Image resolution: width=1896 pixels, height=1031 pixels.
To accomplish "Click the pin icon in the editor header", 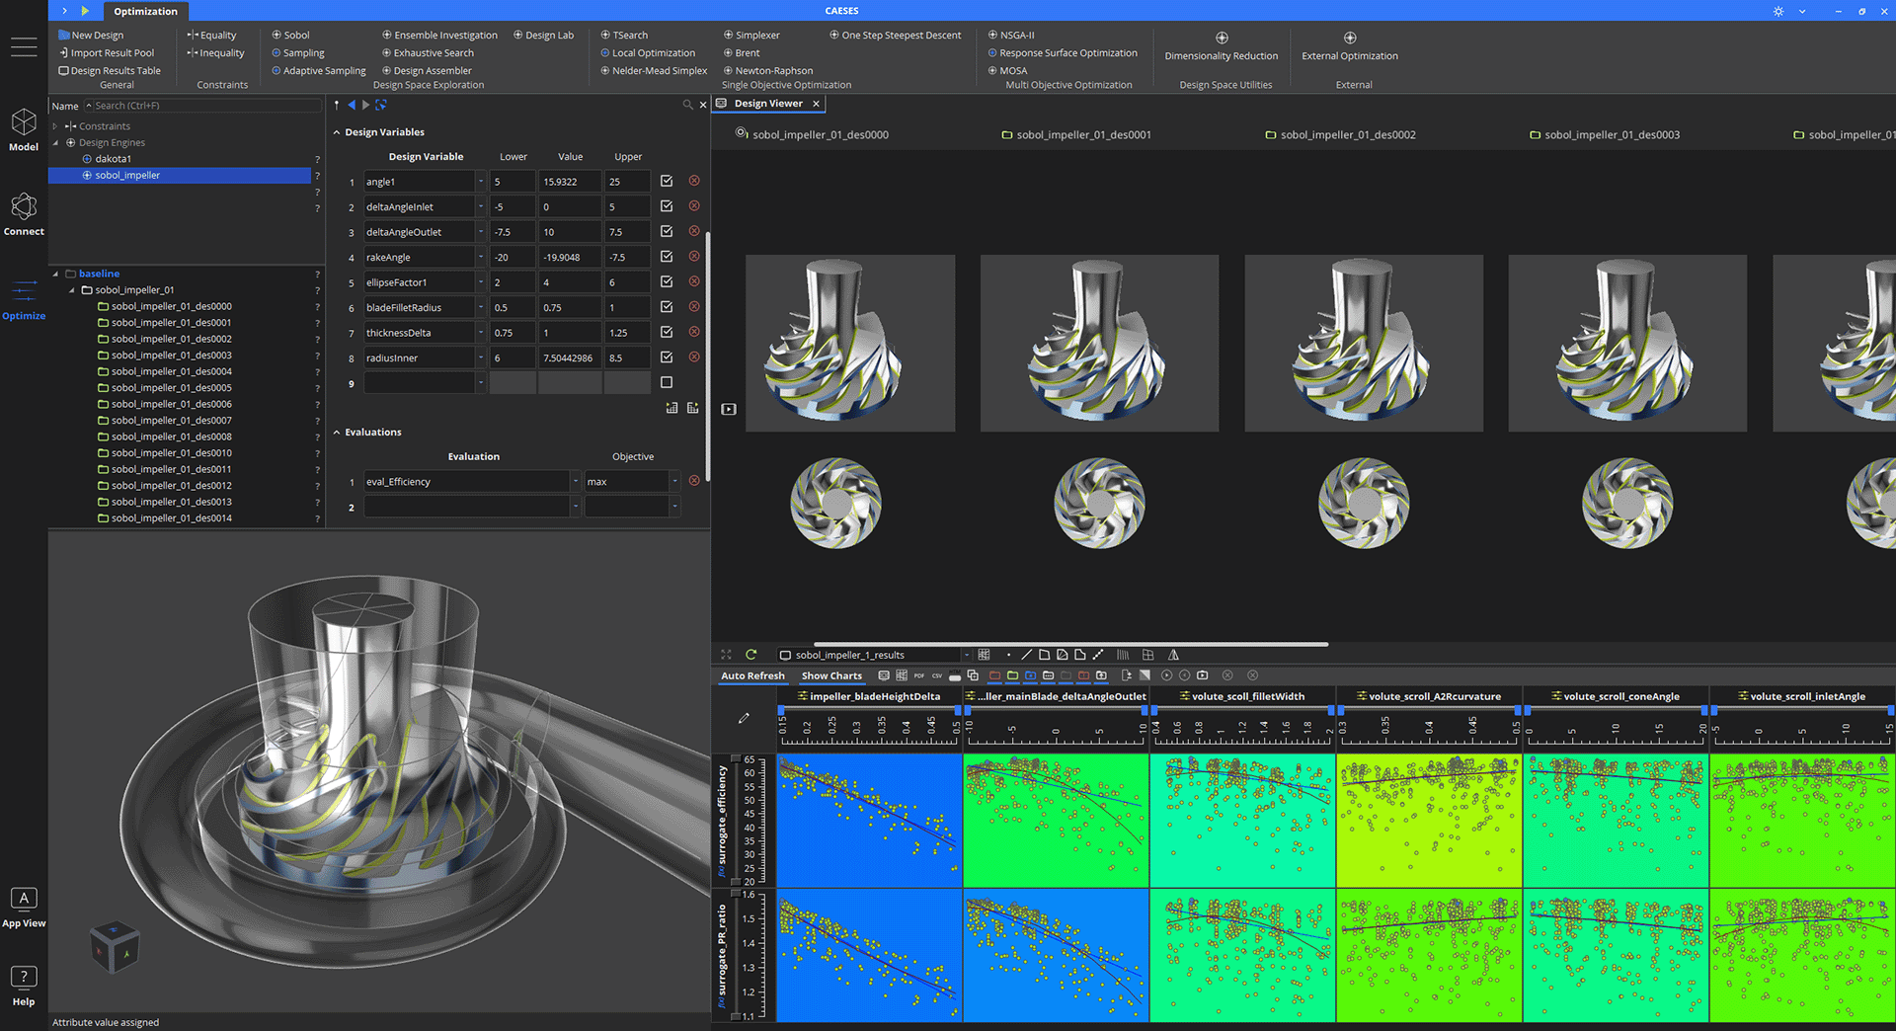I will click(337, 105).
